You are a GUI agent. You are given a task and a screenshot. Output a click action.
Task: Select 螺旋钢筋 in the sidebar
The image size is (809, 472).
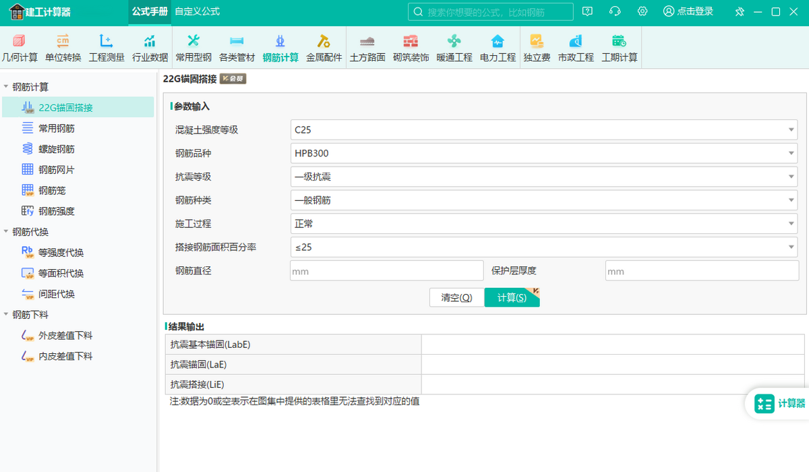coord(57,149)
